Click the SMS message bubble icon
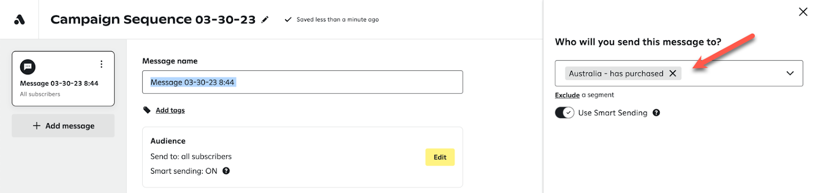This screenshot has width=815, height=193. tap(28, 67)
